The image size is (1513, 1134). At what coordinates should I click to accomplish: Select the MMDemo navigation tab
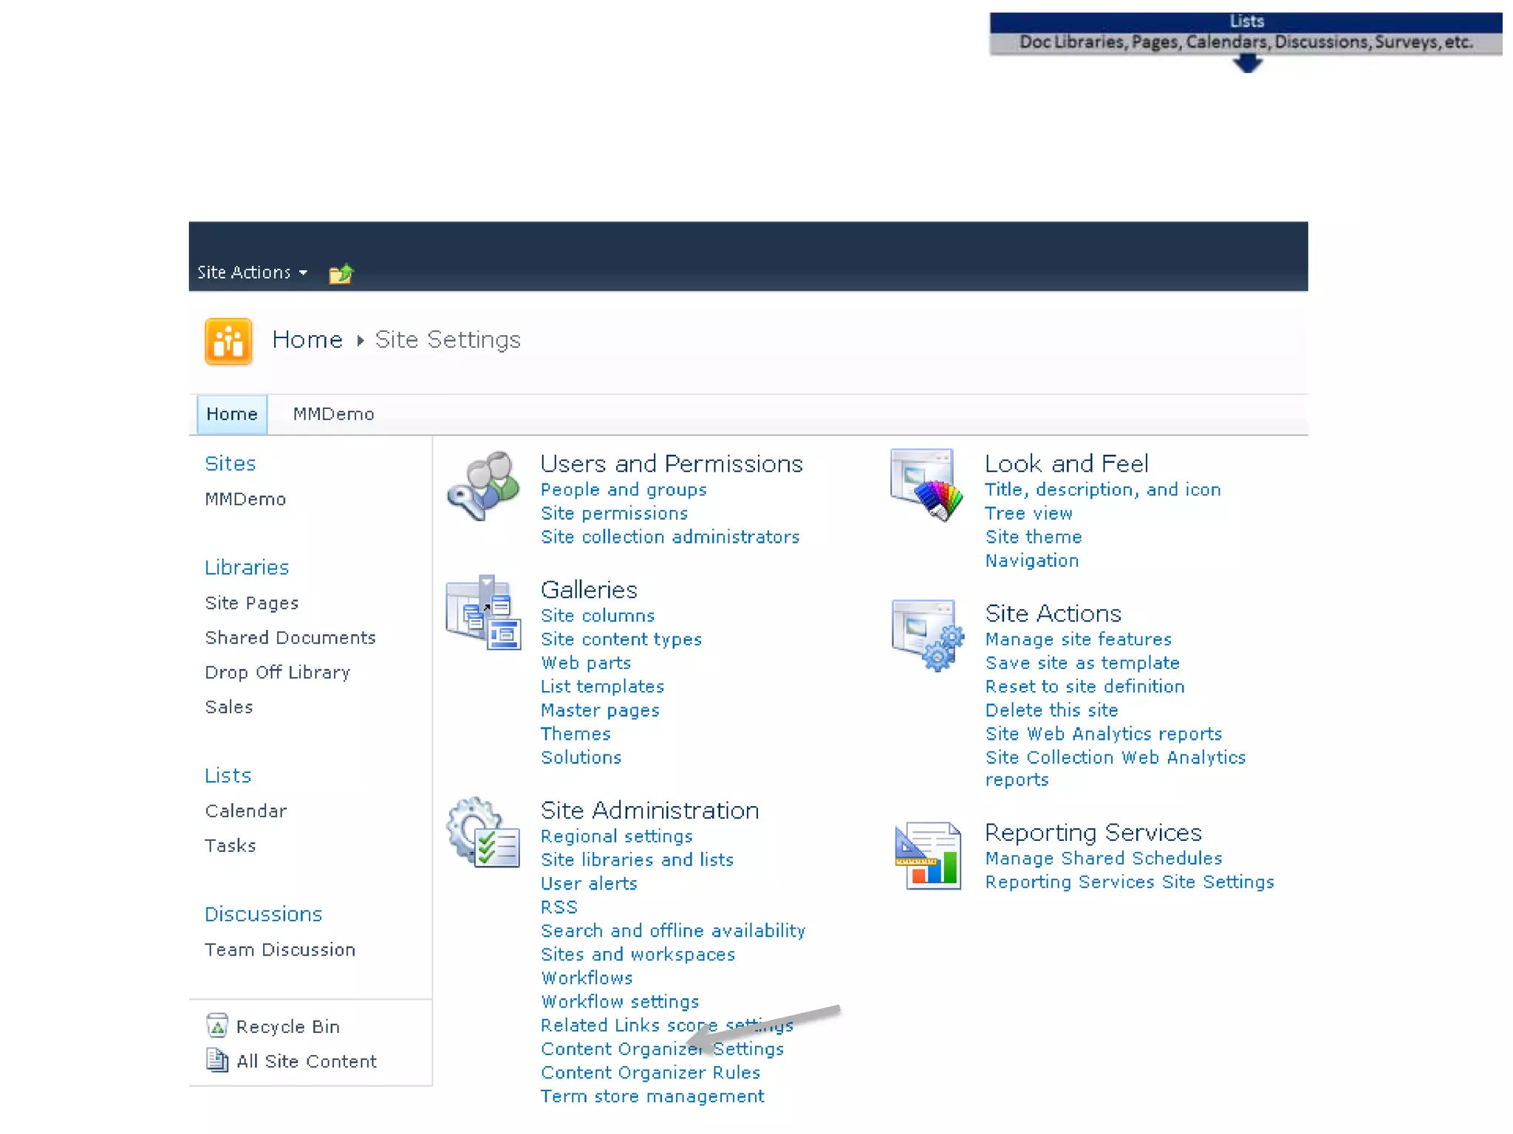click(x=333, y=414)
